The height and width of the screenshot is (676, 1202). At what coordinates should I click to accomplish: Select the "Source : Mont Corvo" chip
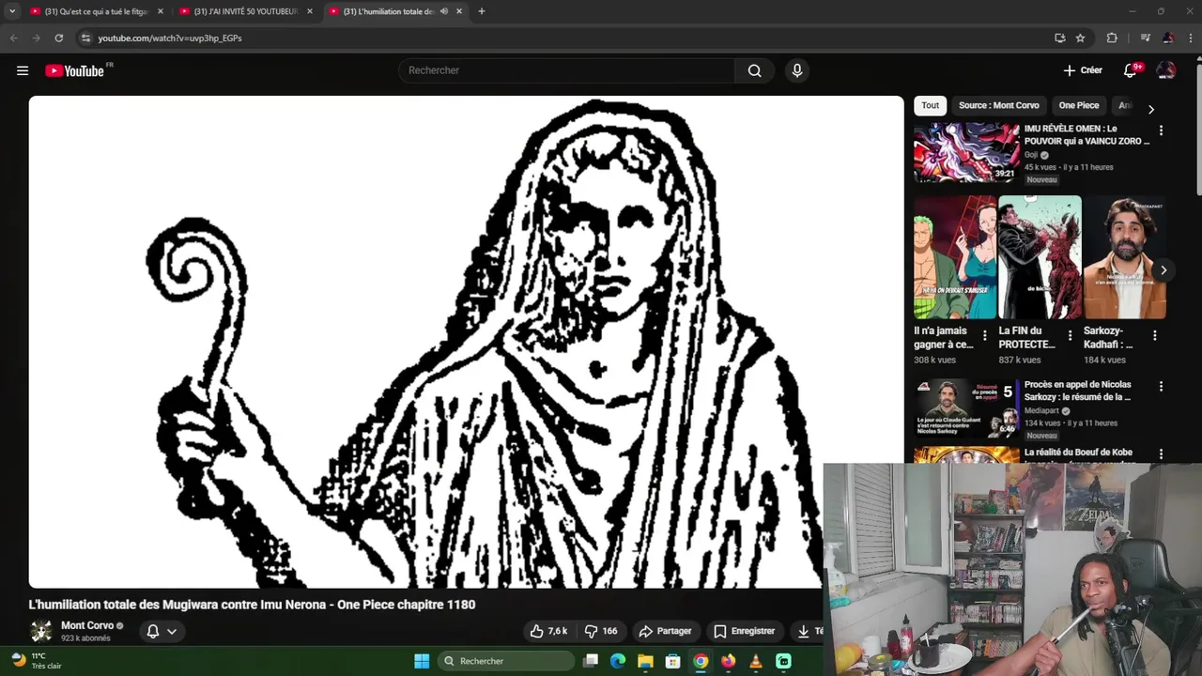pyautogui.click(x=998, y=105)
